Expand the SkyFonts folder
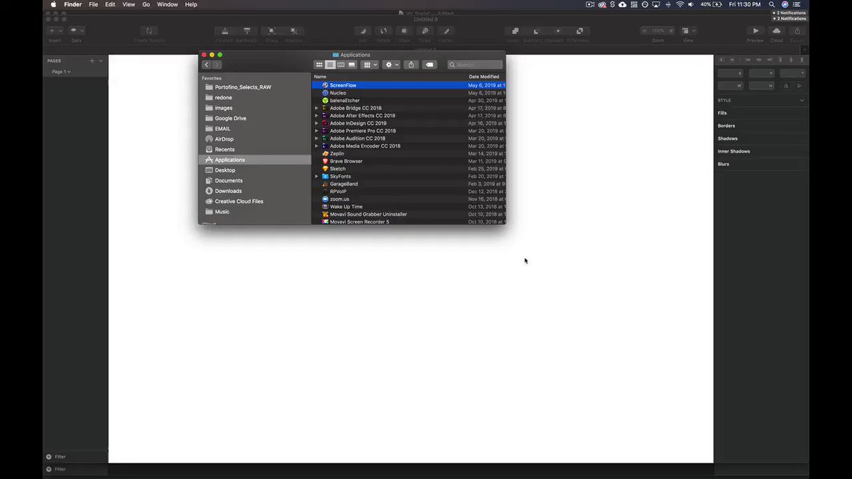This screenshot has height=479, width=852. [x=317, y=176]
